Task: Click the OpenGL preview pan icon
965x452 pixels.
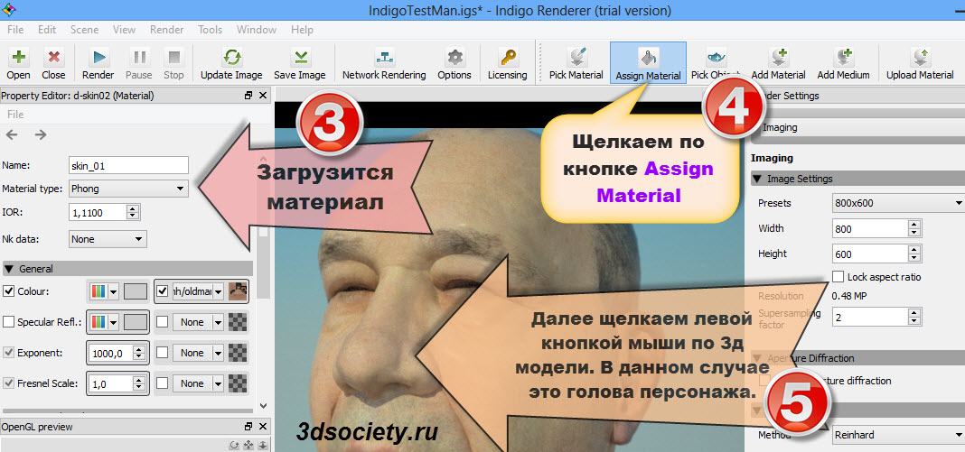Action: [248, 446]
